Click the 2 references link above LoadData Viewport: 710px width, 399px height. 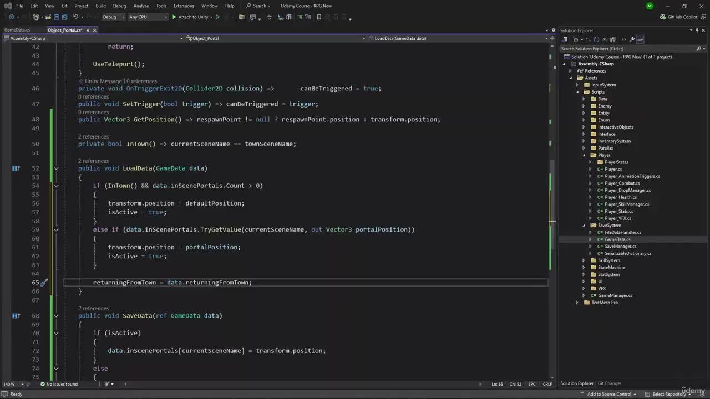(93, 161)
